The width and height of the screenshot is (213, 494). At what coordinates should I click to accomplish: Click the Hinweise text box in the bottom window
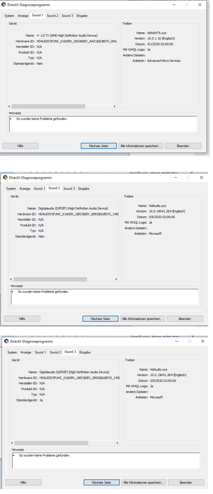coord(106,461)
